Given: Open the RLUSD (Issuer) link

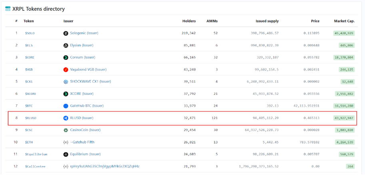Looking at the screenshot, I should pos(82,118).
